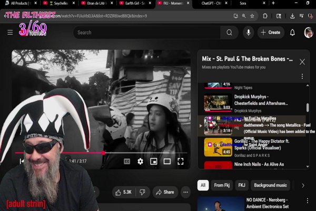Switch to the Etran de LAir browser tab
Viewport: 316px width, 211px height.
(97, 3)
